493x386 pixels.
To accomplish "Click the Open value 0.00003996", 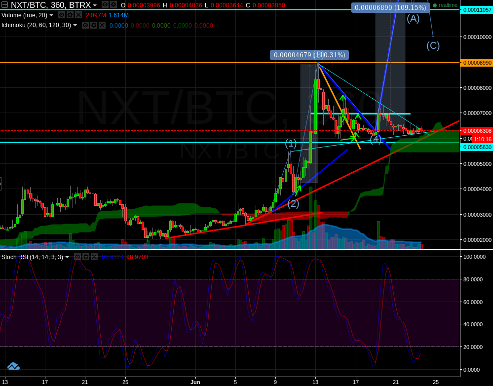I will (144, 5).
